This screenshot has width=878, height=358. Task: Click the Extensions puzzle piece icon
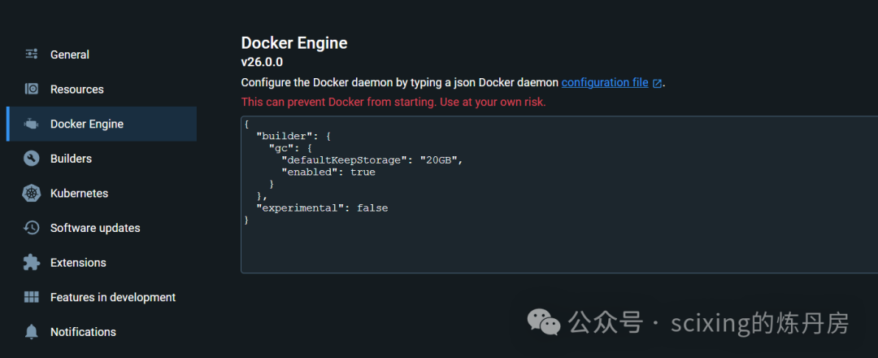32,262
